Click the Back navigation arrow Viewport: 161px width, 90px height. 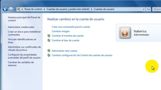[x=5, y=9]
